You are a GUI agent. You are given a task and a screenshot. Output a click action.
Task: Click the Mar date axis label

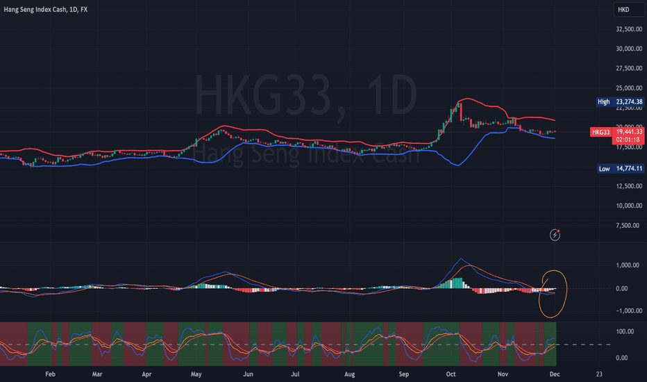pyautogui.click(x=97, y=374)
